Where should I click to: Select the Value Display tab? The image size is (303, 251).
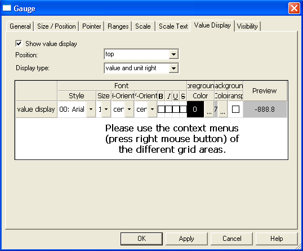tap(212, 25)
